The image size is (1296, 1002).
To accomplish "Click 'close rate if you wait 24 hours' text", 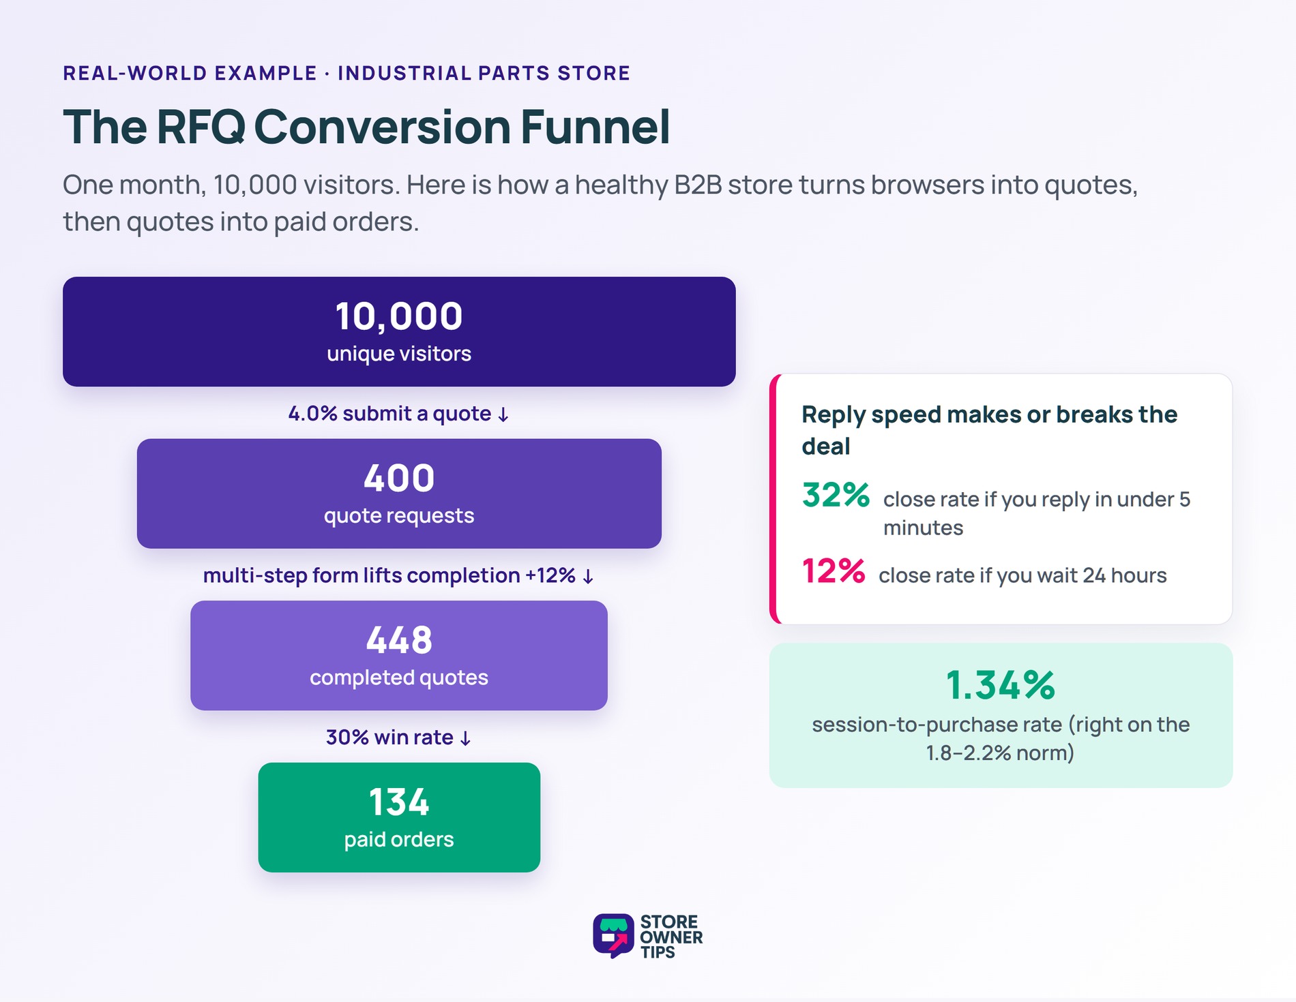I will pos(1022,575).
